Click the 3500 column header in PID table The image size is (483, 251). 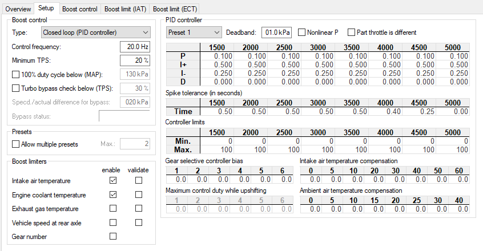pos(352,47)
